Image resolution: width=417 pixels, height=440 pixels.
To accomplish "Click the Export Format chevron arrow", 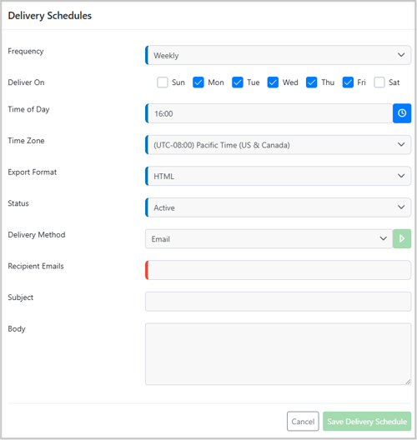I will point(401,176).
